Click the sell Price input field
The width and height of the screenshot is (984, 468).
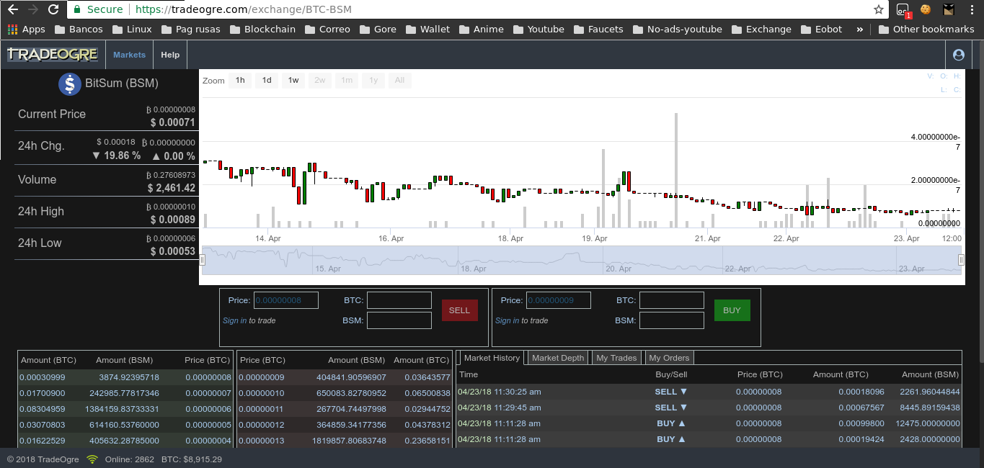[x=286, y=300]
